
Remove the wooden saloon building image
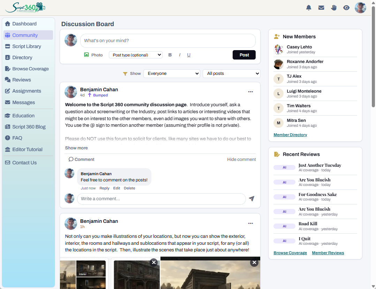(154, 263)
